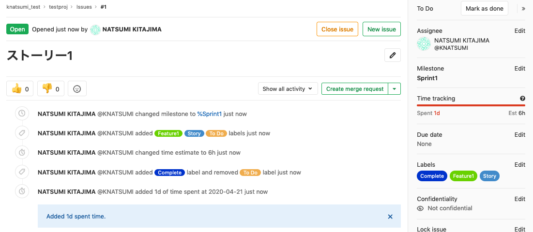Click the New issue button
This screenshot has width=533, height=232.
[381, 29]
